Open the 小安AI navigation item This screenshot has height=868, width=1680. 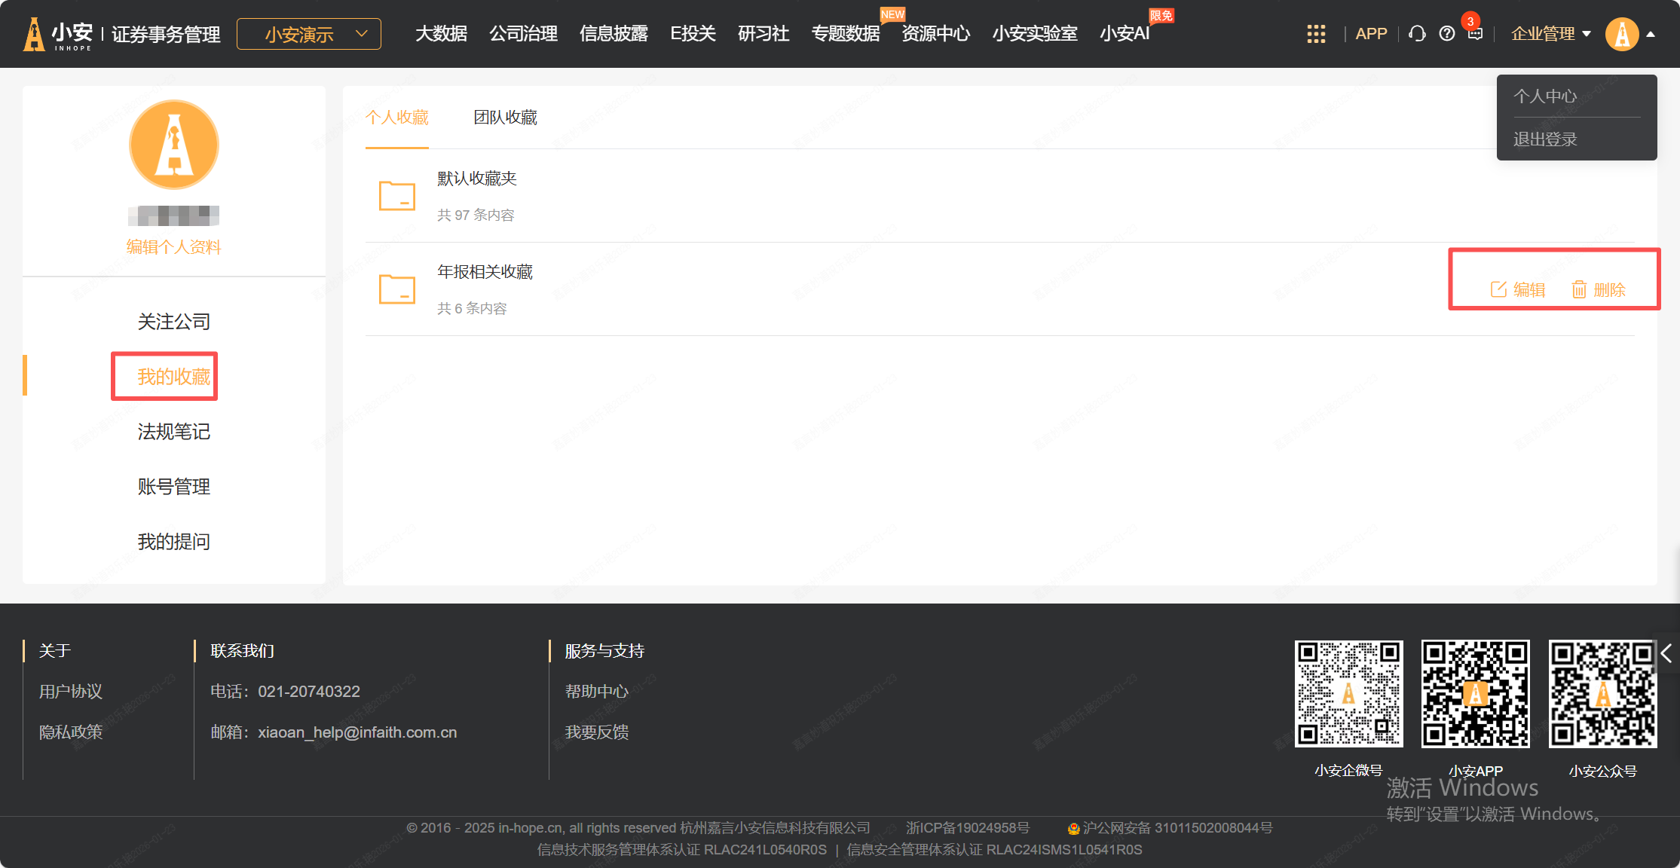click(1124, 34)
